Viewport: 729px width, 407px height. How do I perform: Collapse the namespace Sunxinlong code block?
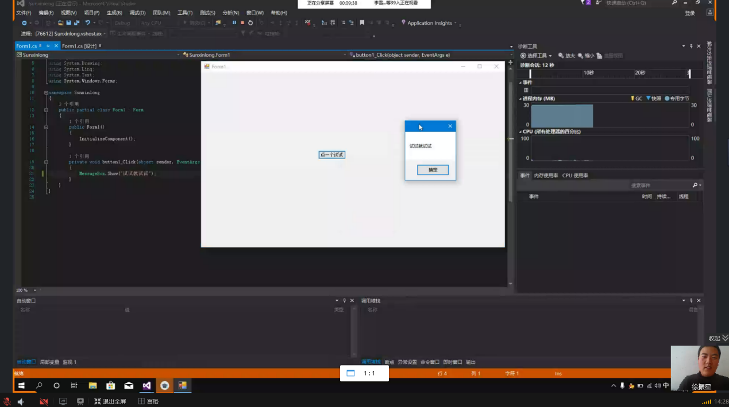pyautogui.click(x=46, y=92)
